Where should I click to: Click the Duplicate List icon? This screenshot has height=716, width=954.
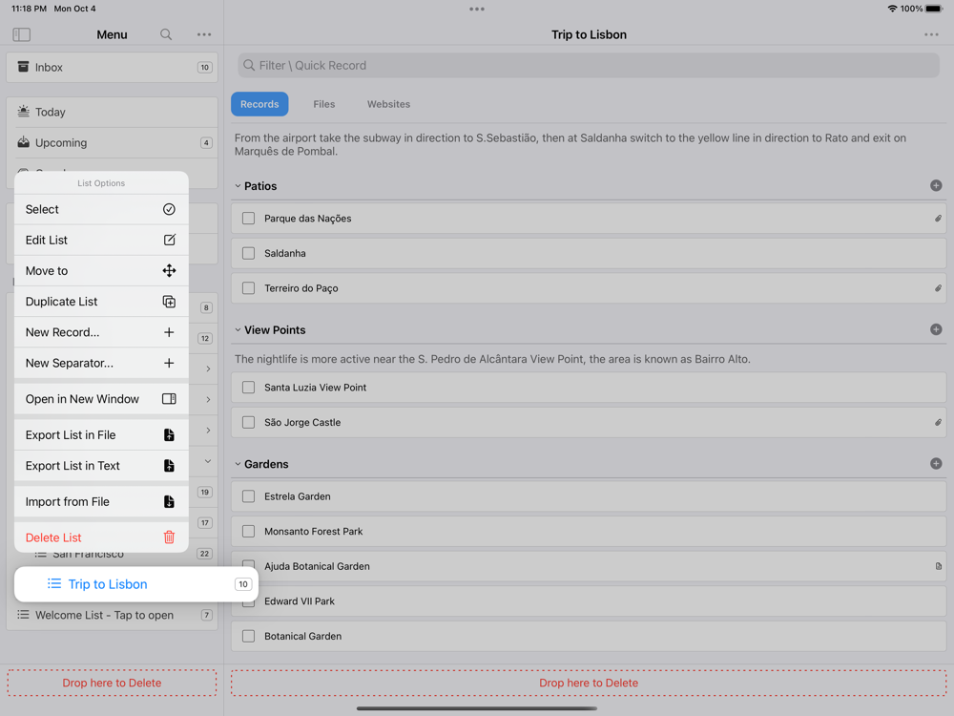(169, 302)
